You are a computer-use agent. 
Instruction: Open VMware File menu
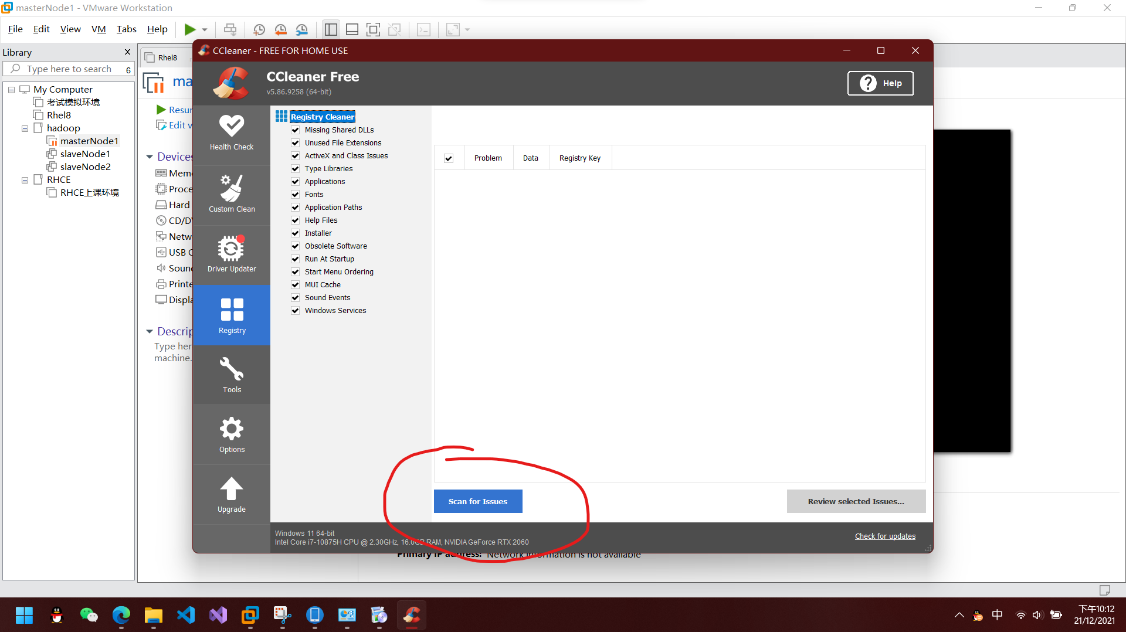(15, 29)
